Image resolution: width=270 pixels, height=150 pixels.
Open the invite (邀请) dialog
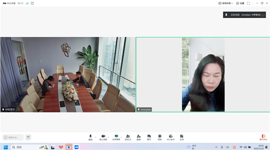[x=139, y=137]
